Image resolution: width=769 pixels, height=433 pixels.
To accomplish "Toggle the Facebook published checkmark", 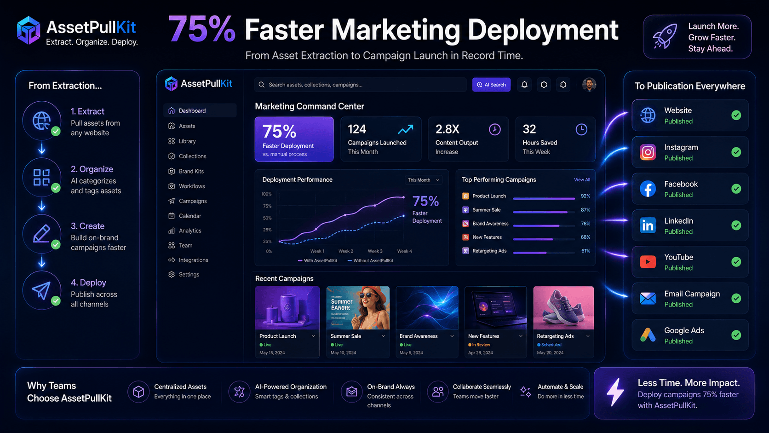I will click(736, 189).
